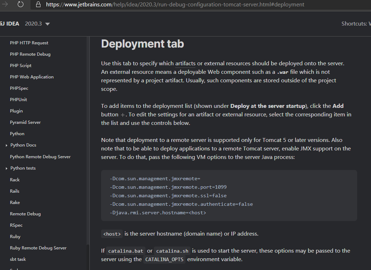This screenshot has height=270, width=371.
Task: Click the browser forward arrow
Action: tap(5, 5)
